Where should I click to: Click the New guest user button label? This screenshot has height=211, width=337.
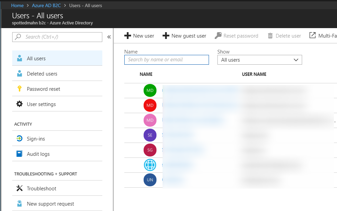pyautogui.click(x=189, y=36)
